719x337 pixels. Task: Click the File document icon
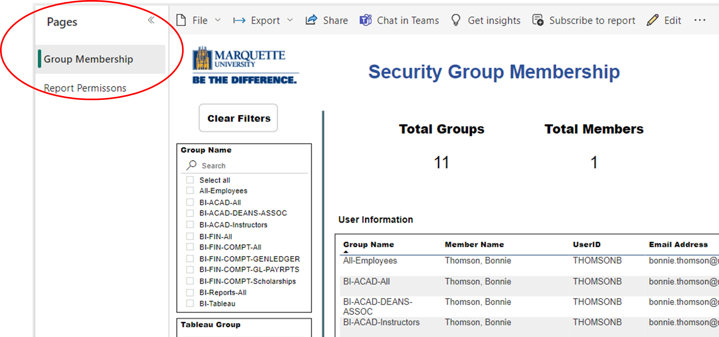click(x=181, y=20)
